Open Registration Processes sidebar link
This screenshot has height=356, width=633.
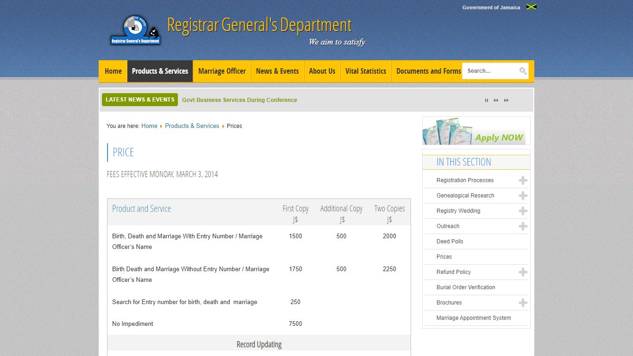click(465, 180)
